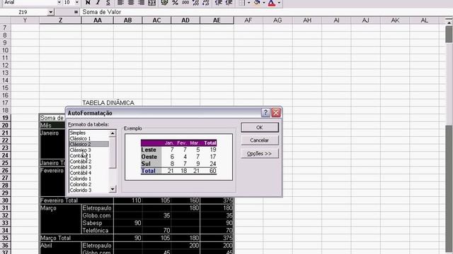This screenshot has width=453, height=254.
Task: Click Cancelar in the AutoFormatação dialog
Action: click(260, 140)
